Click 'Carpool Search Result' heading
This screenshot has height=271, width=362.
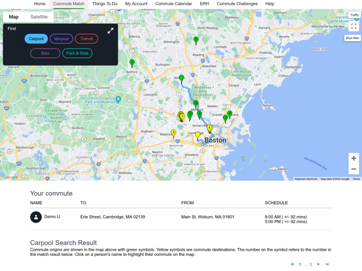click(64, 243)
